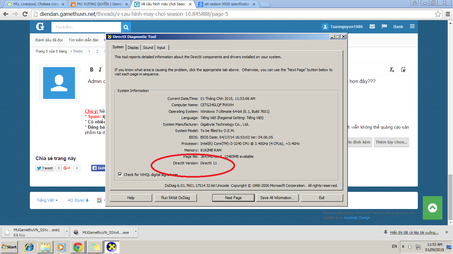Click Save All Information button

[277, 198]
